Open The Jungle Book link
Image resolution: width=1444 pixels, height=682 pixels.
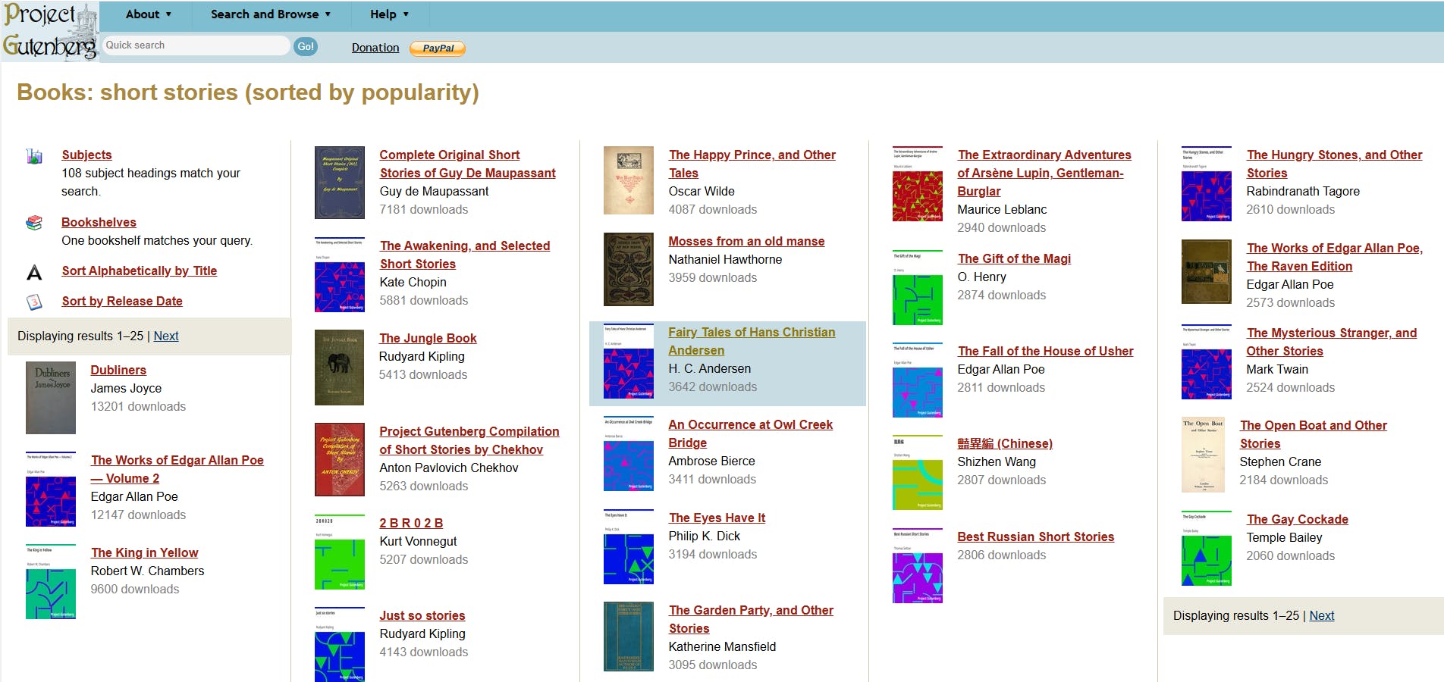pyautogui.click(x=428, y=338)
